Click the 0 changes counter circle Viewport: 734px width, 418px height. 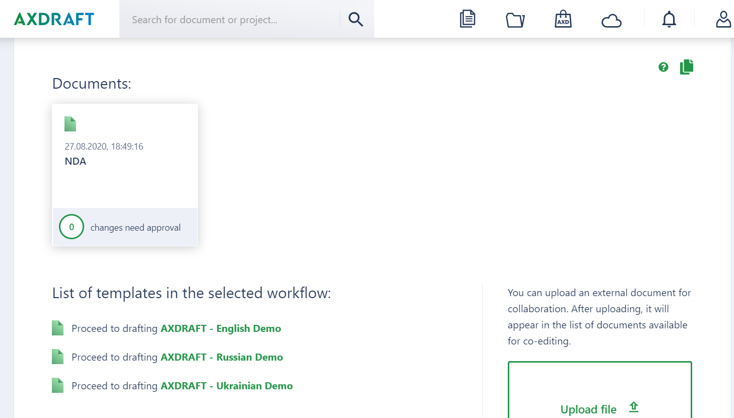[x=72, y=227]
